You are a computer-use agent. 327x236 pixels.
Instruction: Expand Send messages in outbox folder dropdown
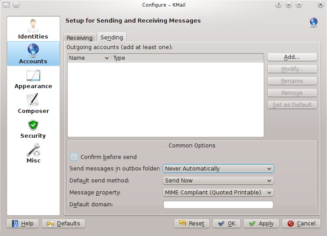point(218,169)
